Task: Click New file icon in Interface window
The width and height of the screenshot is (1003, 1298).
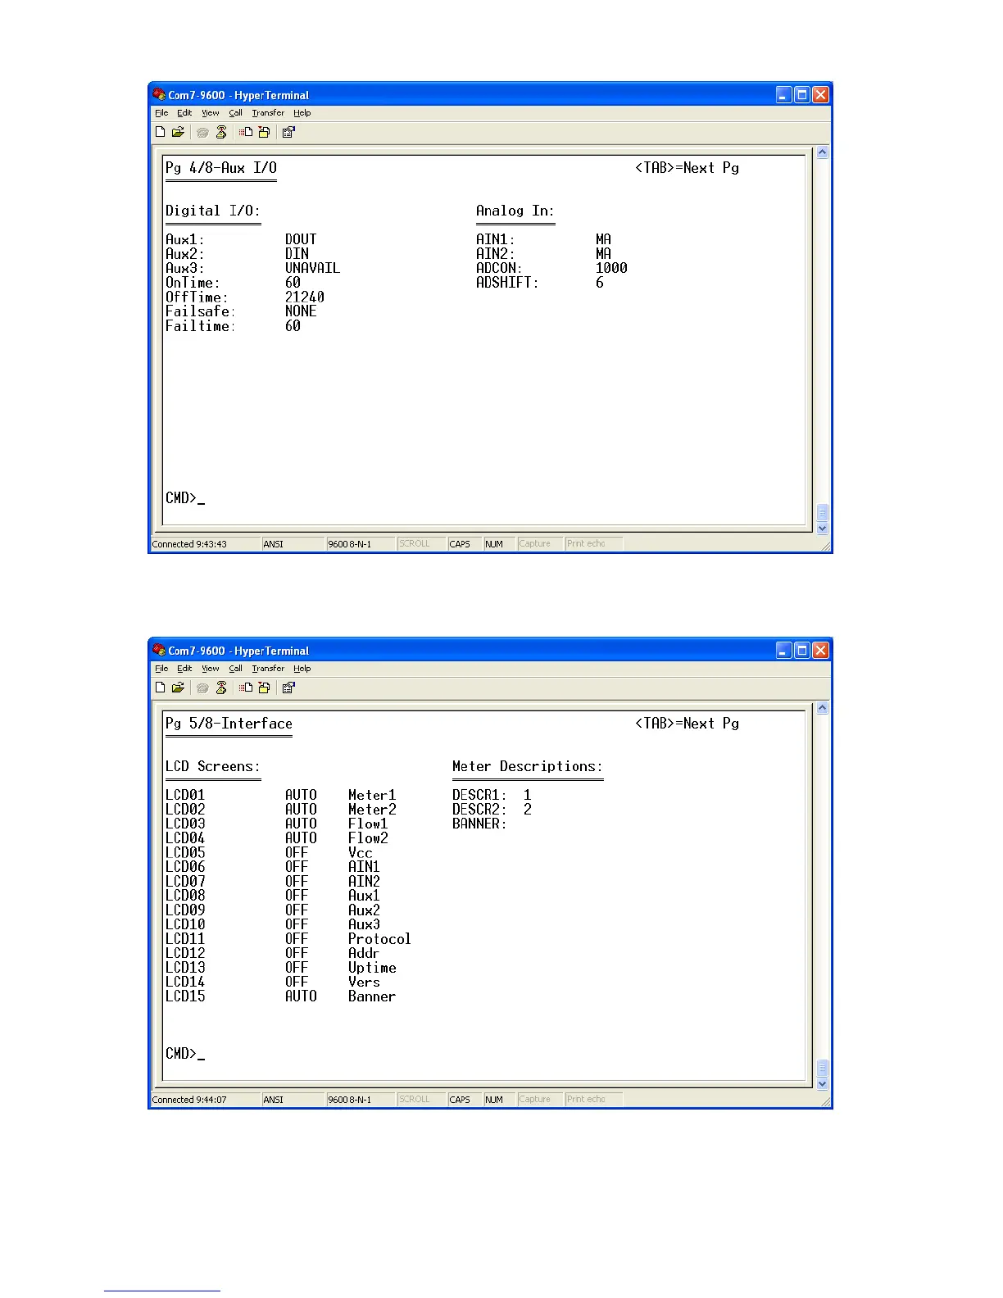Action: pyautogui.click(x=161, y=688)
